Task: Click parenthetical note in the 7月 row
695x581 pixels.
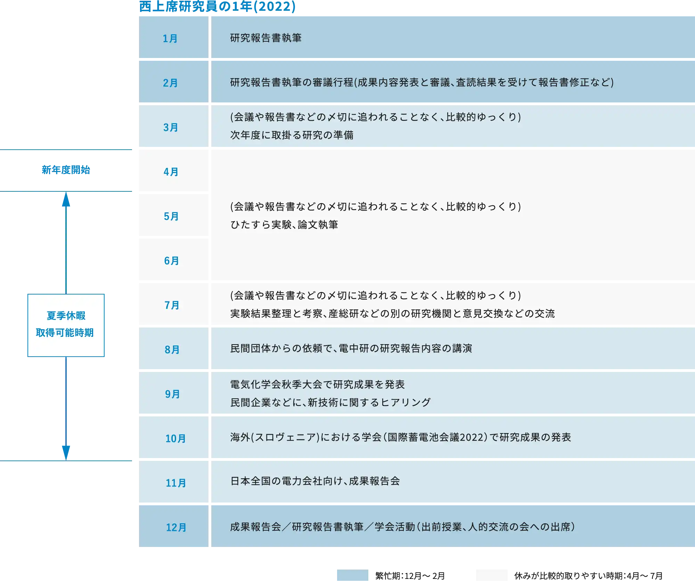Action: pyautogui.click(x=375, y=296)
